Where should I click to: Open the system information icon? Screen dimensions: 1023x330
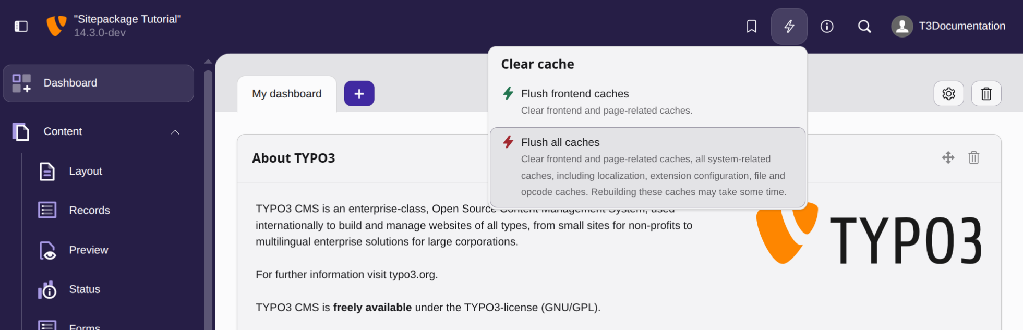(826, 26)
